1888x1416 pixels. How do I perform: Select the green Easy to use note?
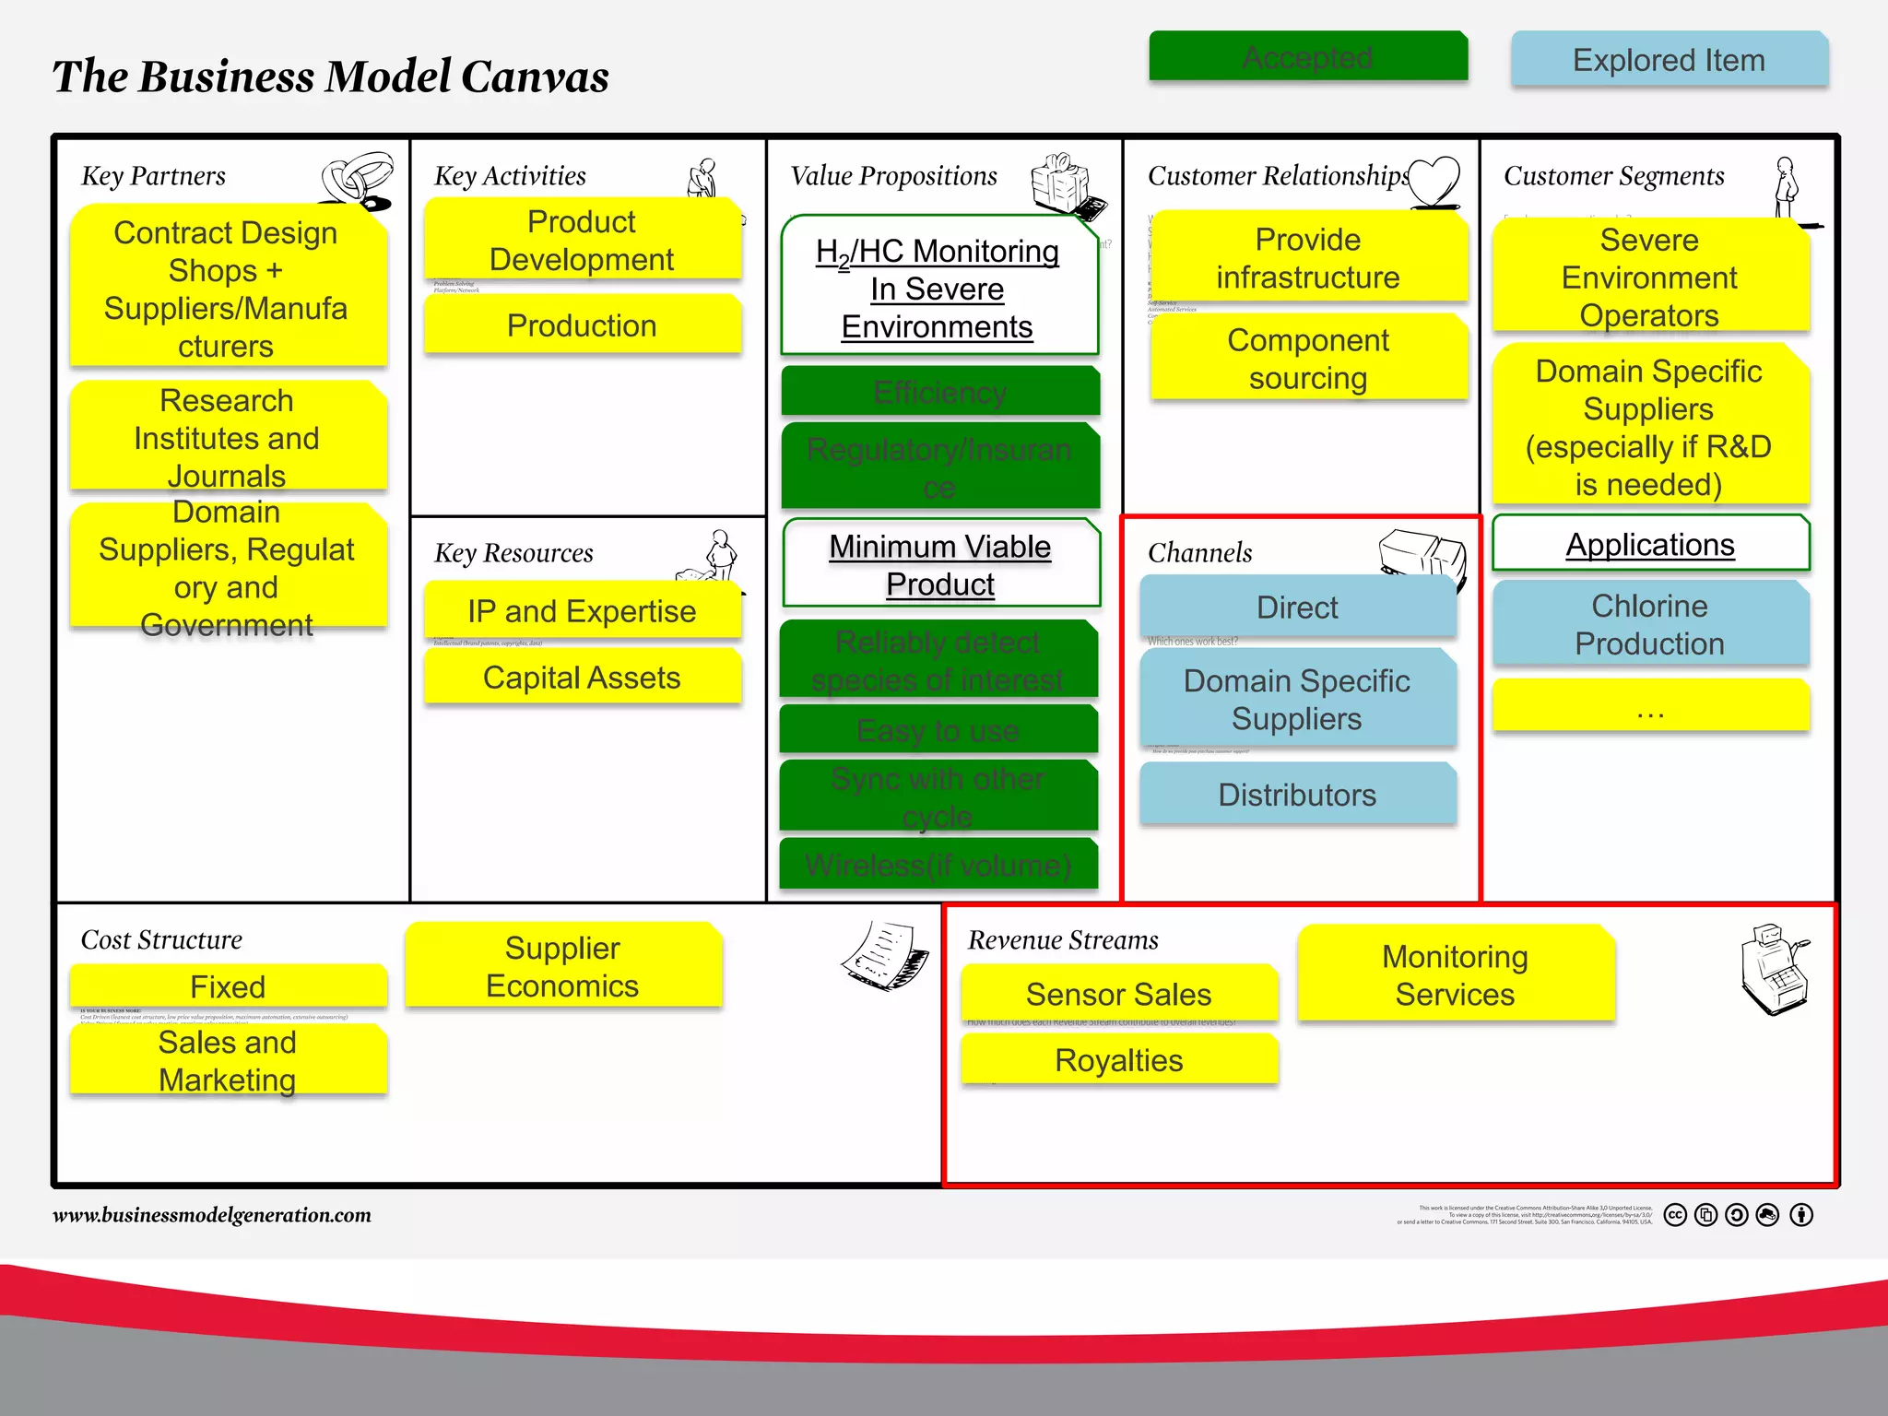pos(938,729)
